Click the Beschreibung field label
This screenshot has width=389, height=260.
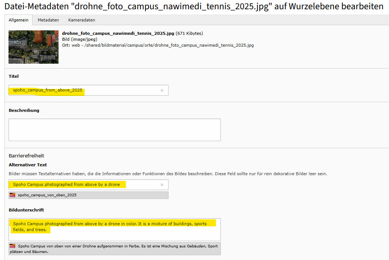tap(24, 110)
